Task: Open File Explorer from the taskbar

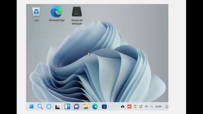Action: 86,107
